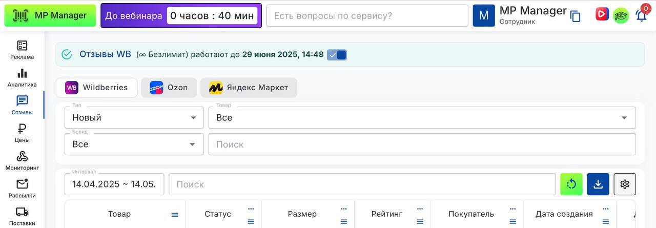The image size is (656, 228).
Task: Click the graduation cap training icon
Action: click(621, 15)
